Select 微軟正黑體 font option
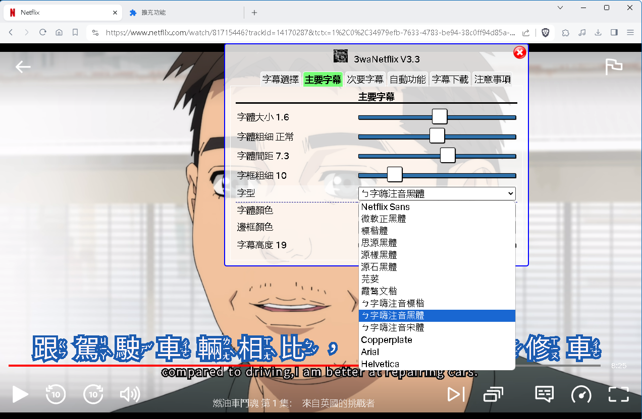This screenshot has width=642, height=419. click(437, 219)
